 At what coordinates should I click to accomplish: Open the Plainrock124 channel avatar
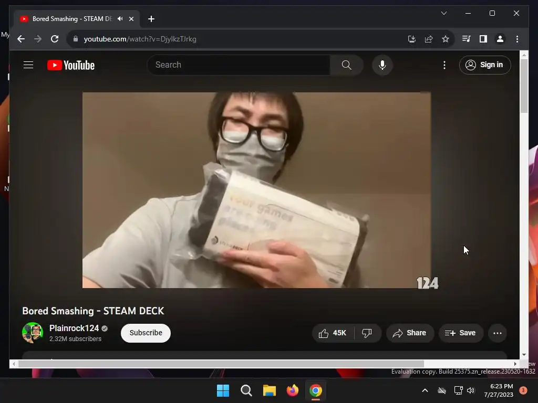33,332
